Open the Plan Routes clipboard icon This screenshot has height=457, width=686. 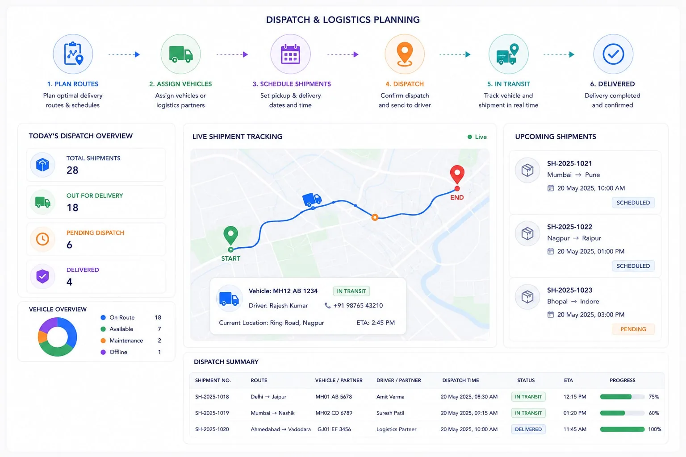click(73, 54)
